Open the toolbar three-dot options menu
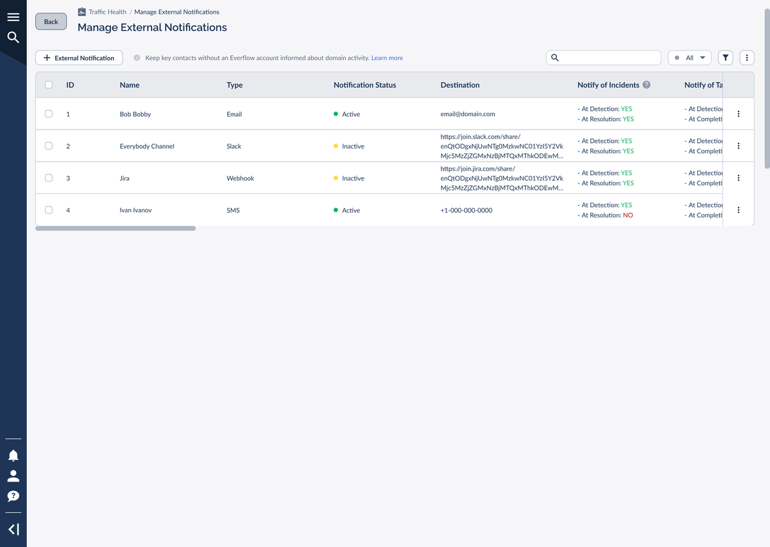 pyautogui.click(x=747, y=58)
